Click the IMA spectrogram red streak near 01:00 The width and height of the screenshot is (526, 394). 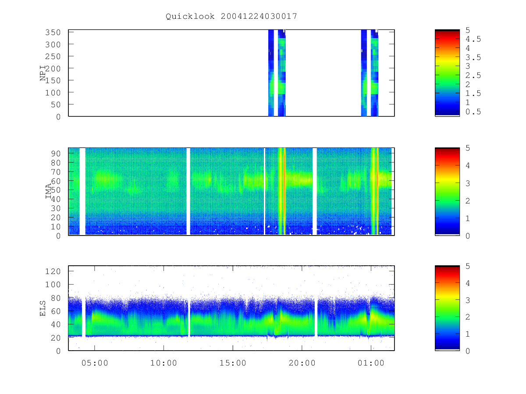[377, 191]
